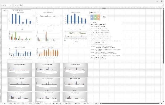Viewport: 165px width, 105px height.
Task: Open the three-dot more options menu
Action: coord(157,1)
